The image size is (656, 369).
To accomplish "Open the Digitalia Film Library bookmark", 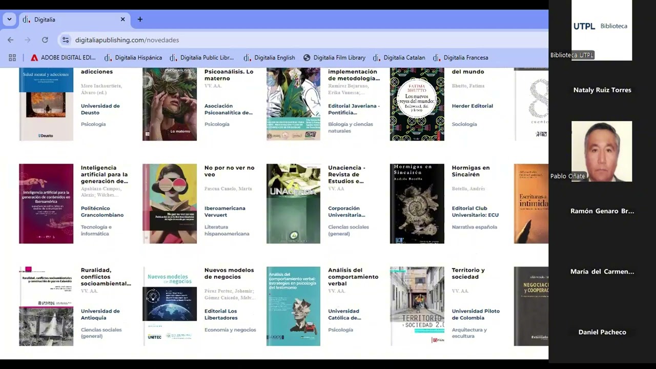I will coord(335,57).
